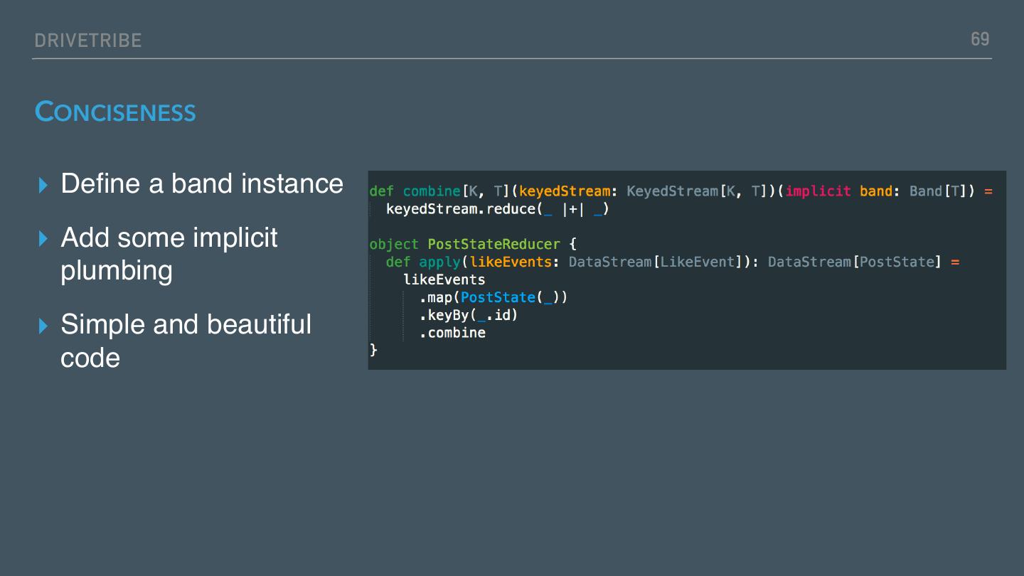The height and width of the screenshot is (576, 1024).
Task: Click the 'Band[T]' type in first code line
Action: (935, 191)
